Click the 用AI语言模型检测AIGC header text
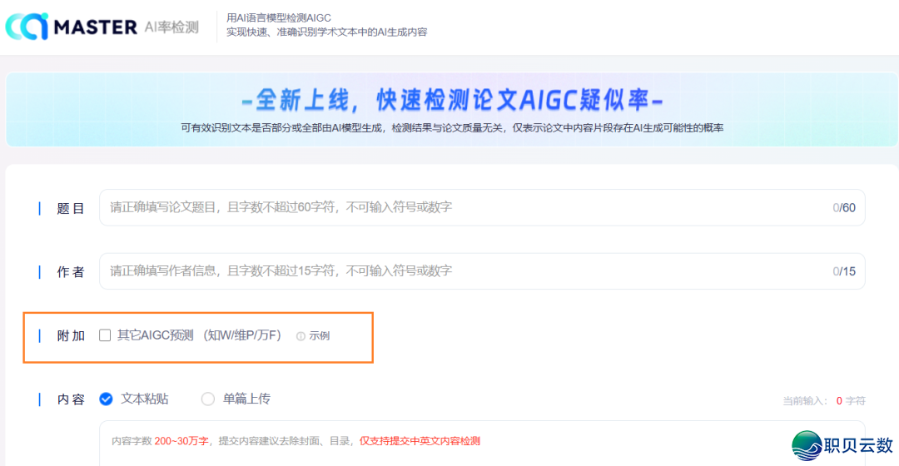This screenshot has height=466, width=899. click(279, 17)
